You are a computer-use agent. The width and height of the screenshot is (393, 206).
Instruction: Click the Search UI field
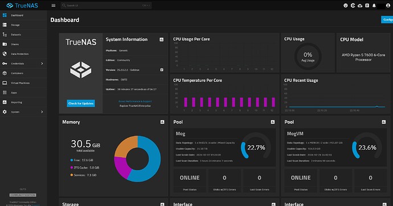pos(106,5)
